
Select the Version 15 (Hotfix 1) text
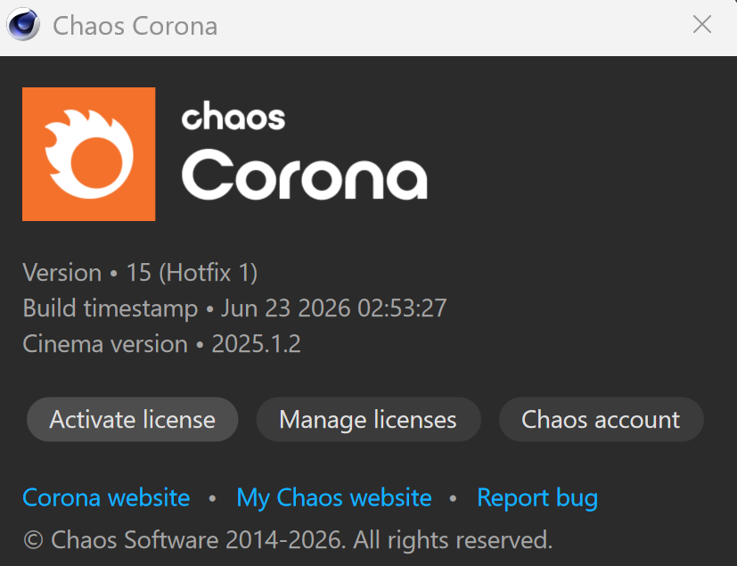tap(140, 273)
